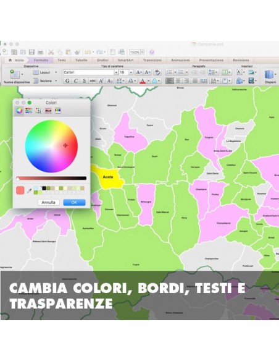Image resolution: width=279 pixels, height=361 pixels.
Task: Click the Copy icon in the toolbar
Action: point(60,53)
